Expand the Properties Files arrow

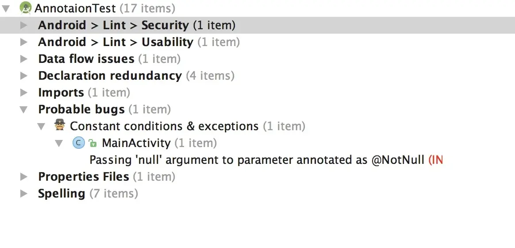(24, 177)
